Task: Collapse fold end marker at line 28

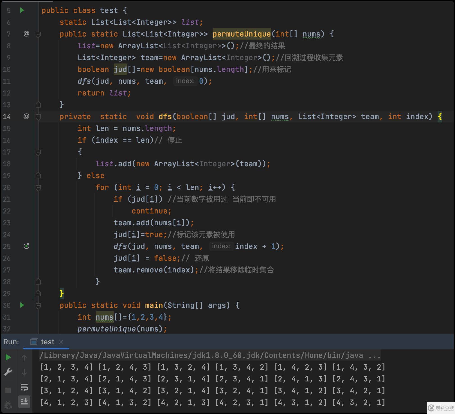Action: click(38, 282)
